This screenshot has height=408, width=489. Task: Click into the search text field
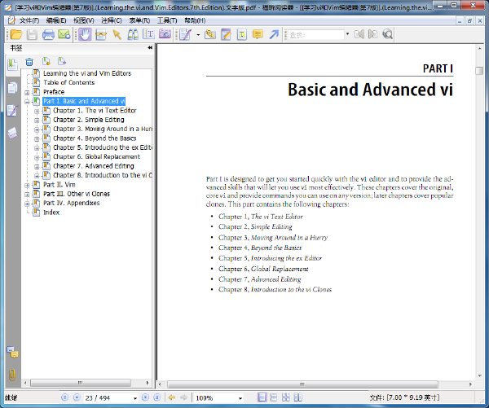(x=315, y=34)
